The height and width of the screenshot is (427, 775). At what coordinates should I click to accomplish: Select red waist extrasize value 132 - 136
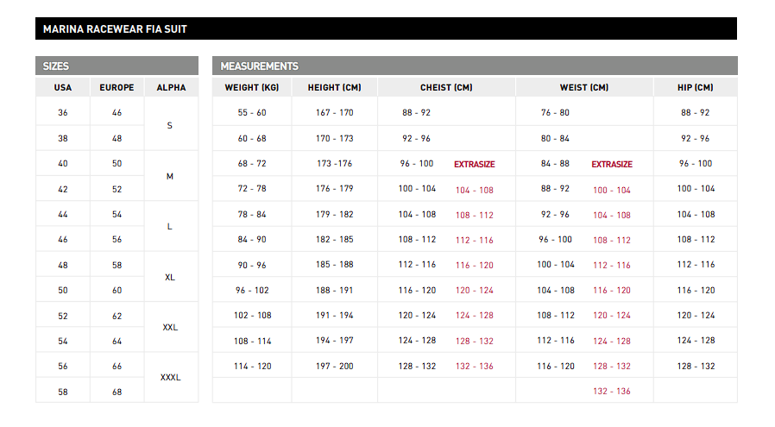click(612, 392)
